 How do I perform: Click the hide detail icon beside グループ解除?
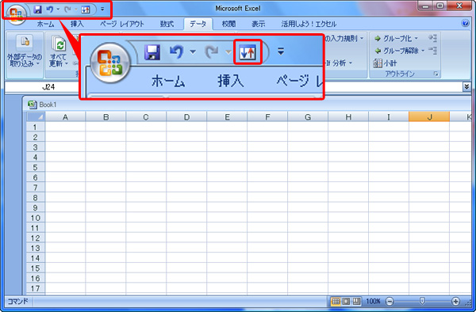[x=432, y=50]
